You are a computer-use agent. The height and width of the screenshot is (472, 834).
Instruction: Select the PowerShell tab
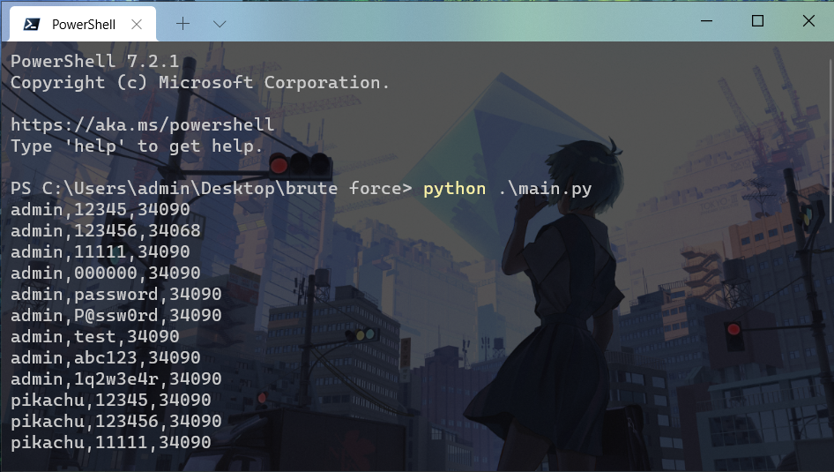click(83, 24)
